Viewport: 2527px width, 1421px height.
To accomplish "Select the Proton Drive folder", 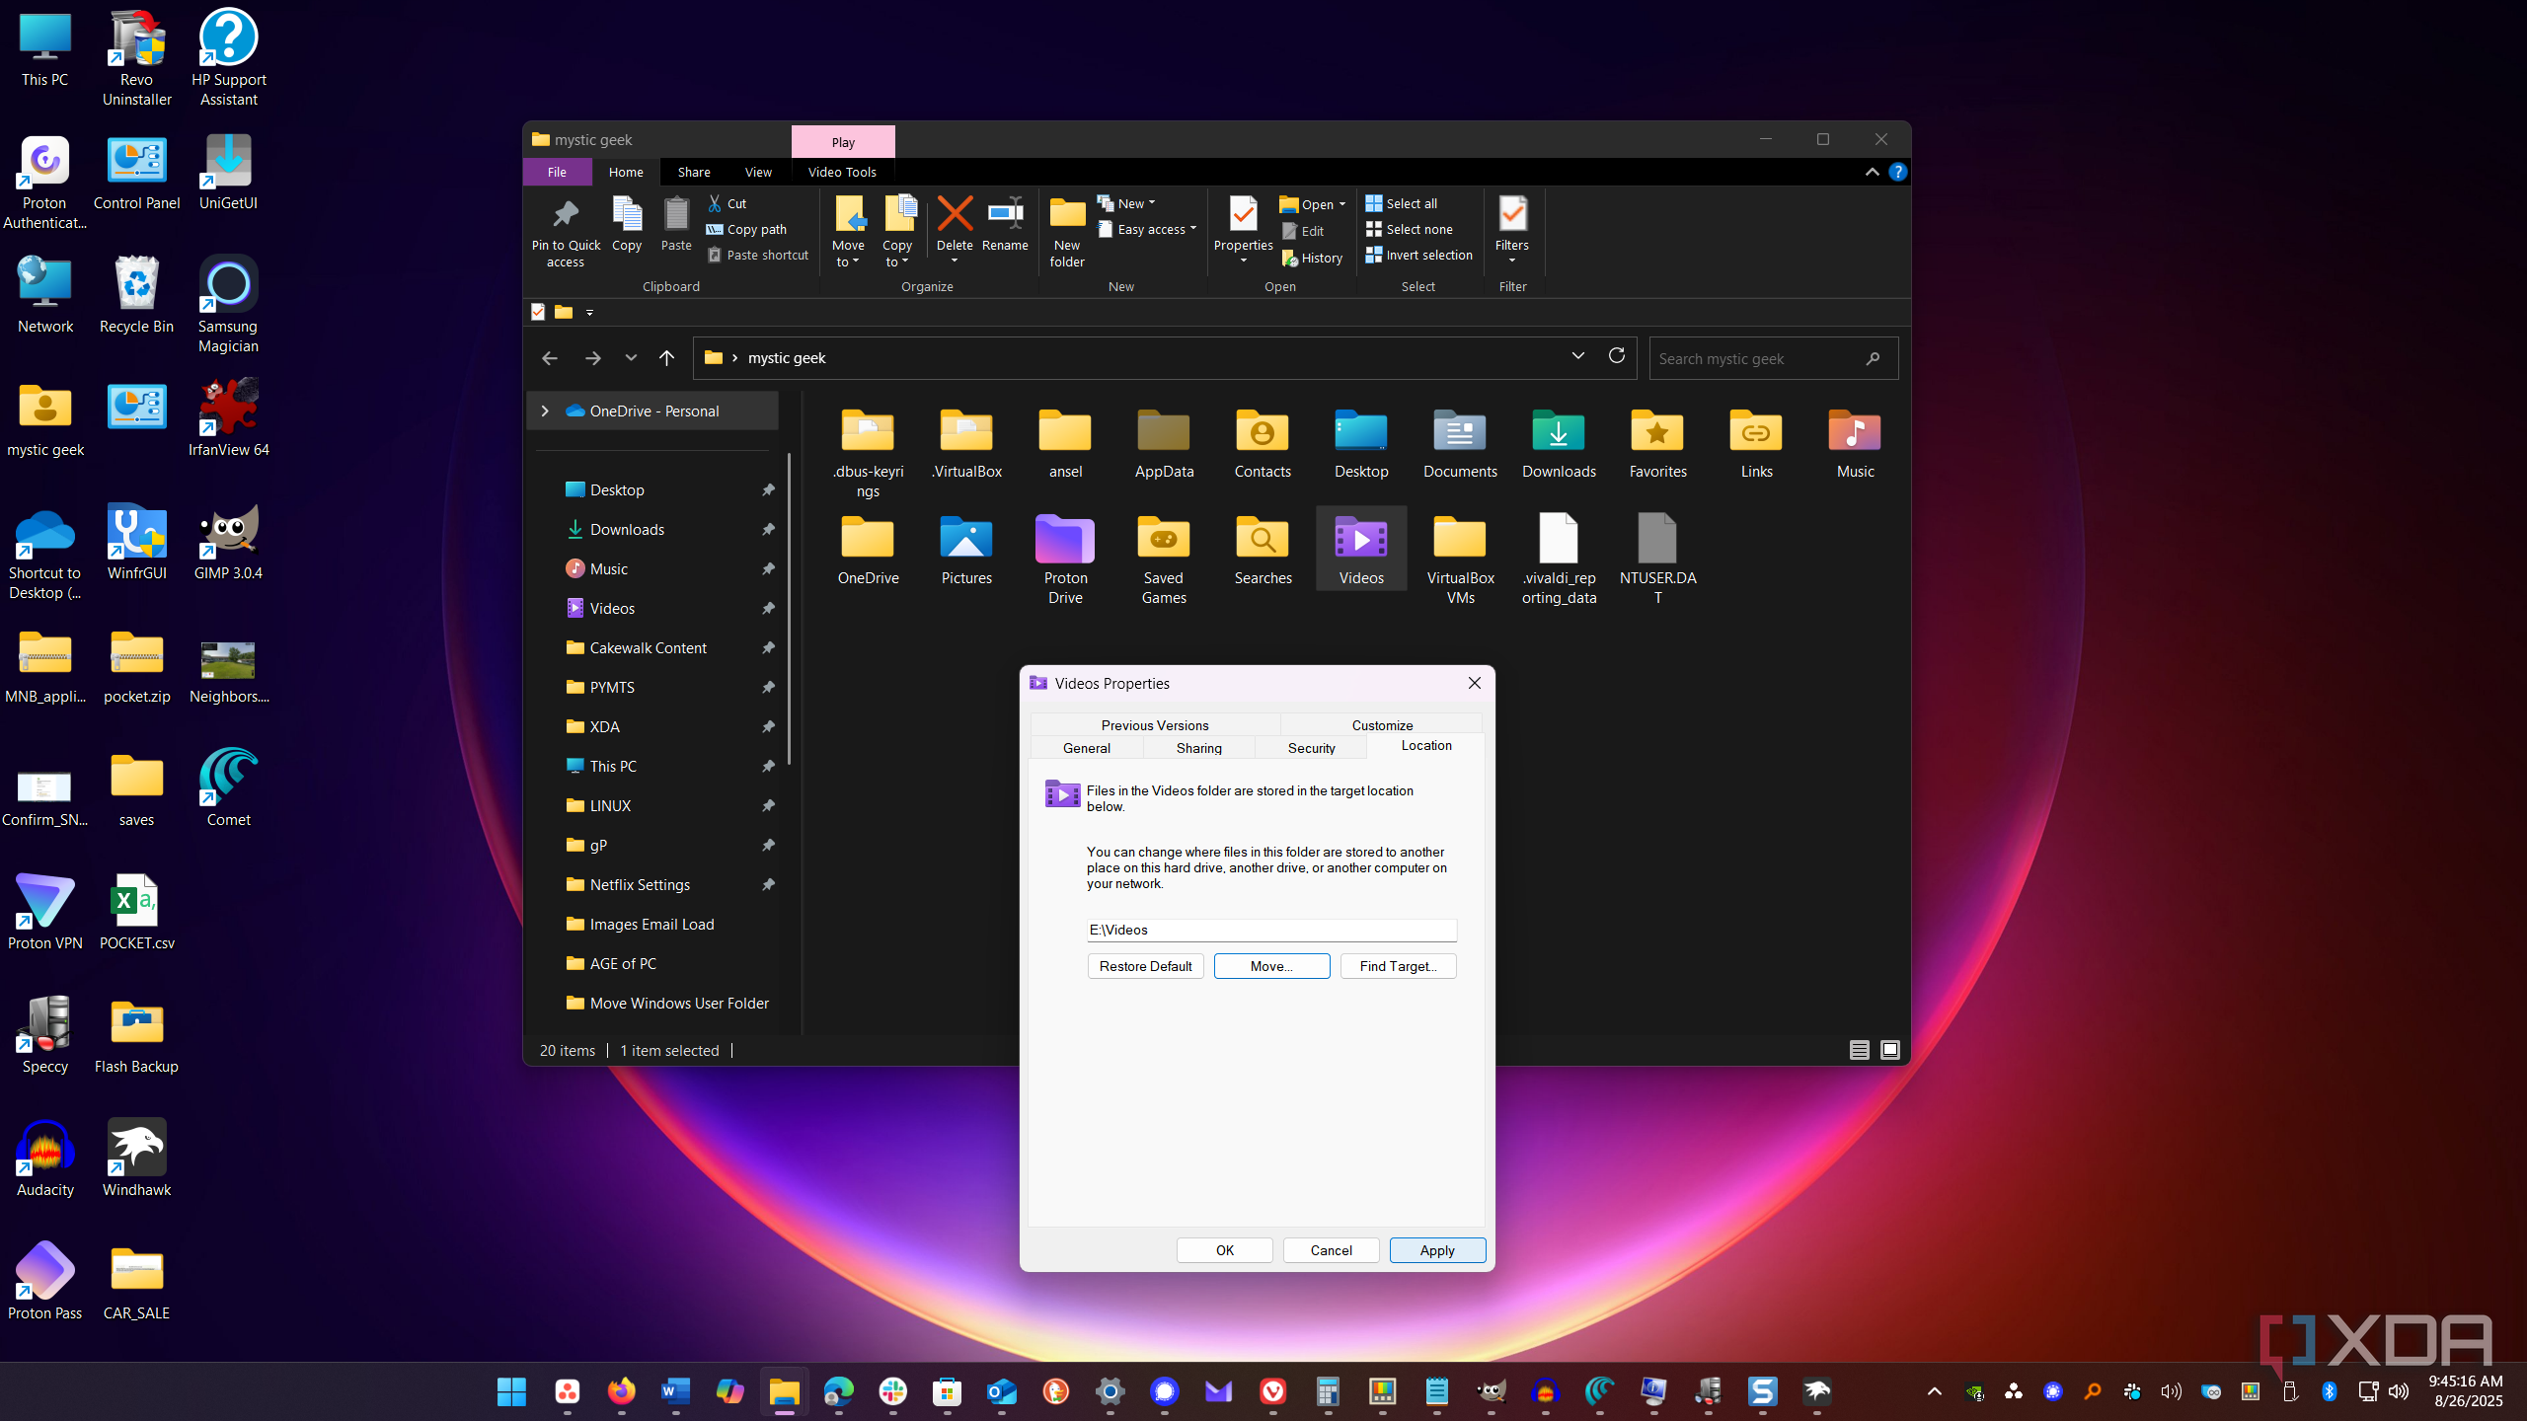I will pyautogui.click(x=1065, y=560).
